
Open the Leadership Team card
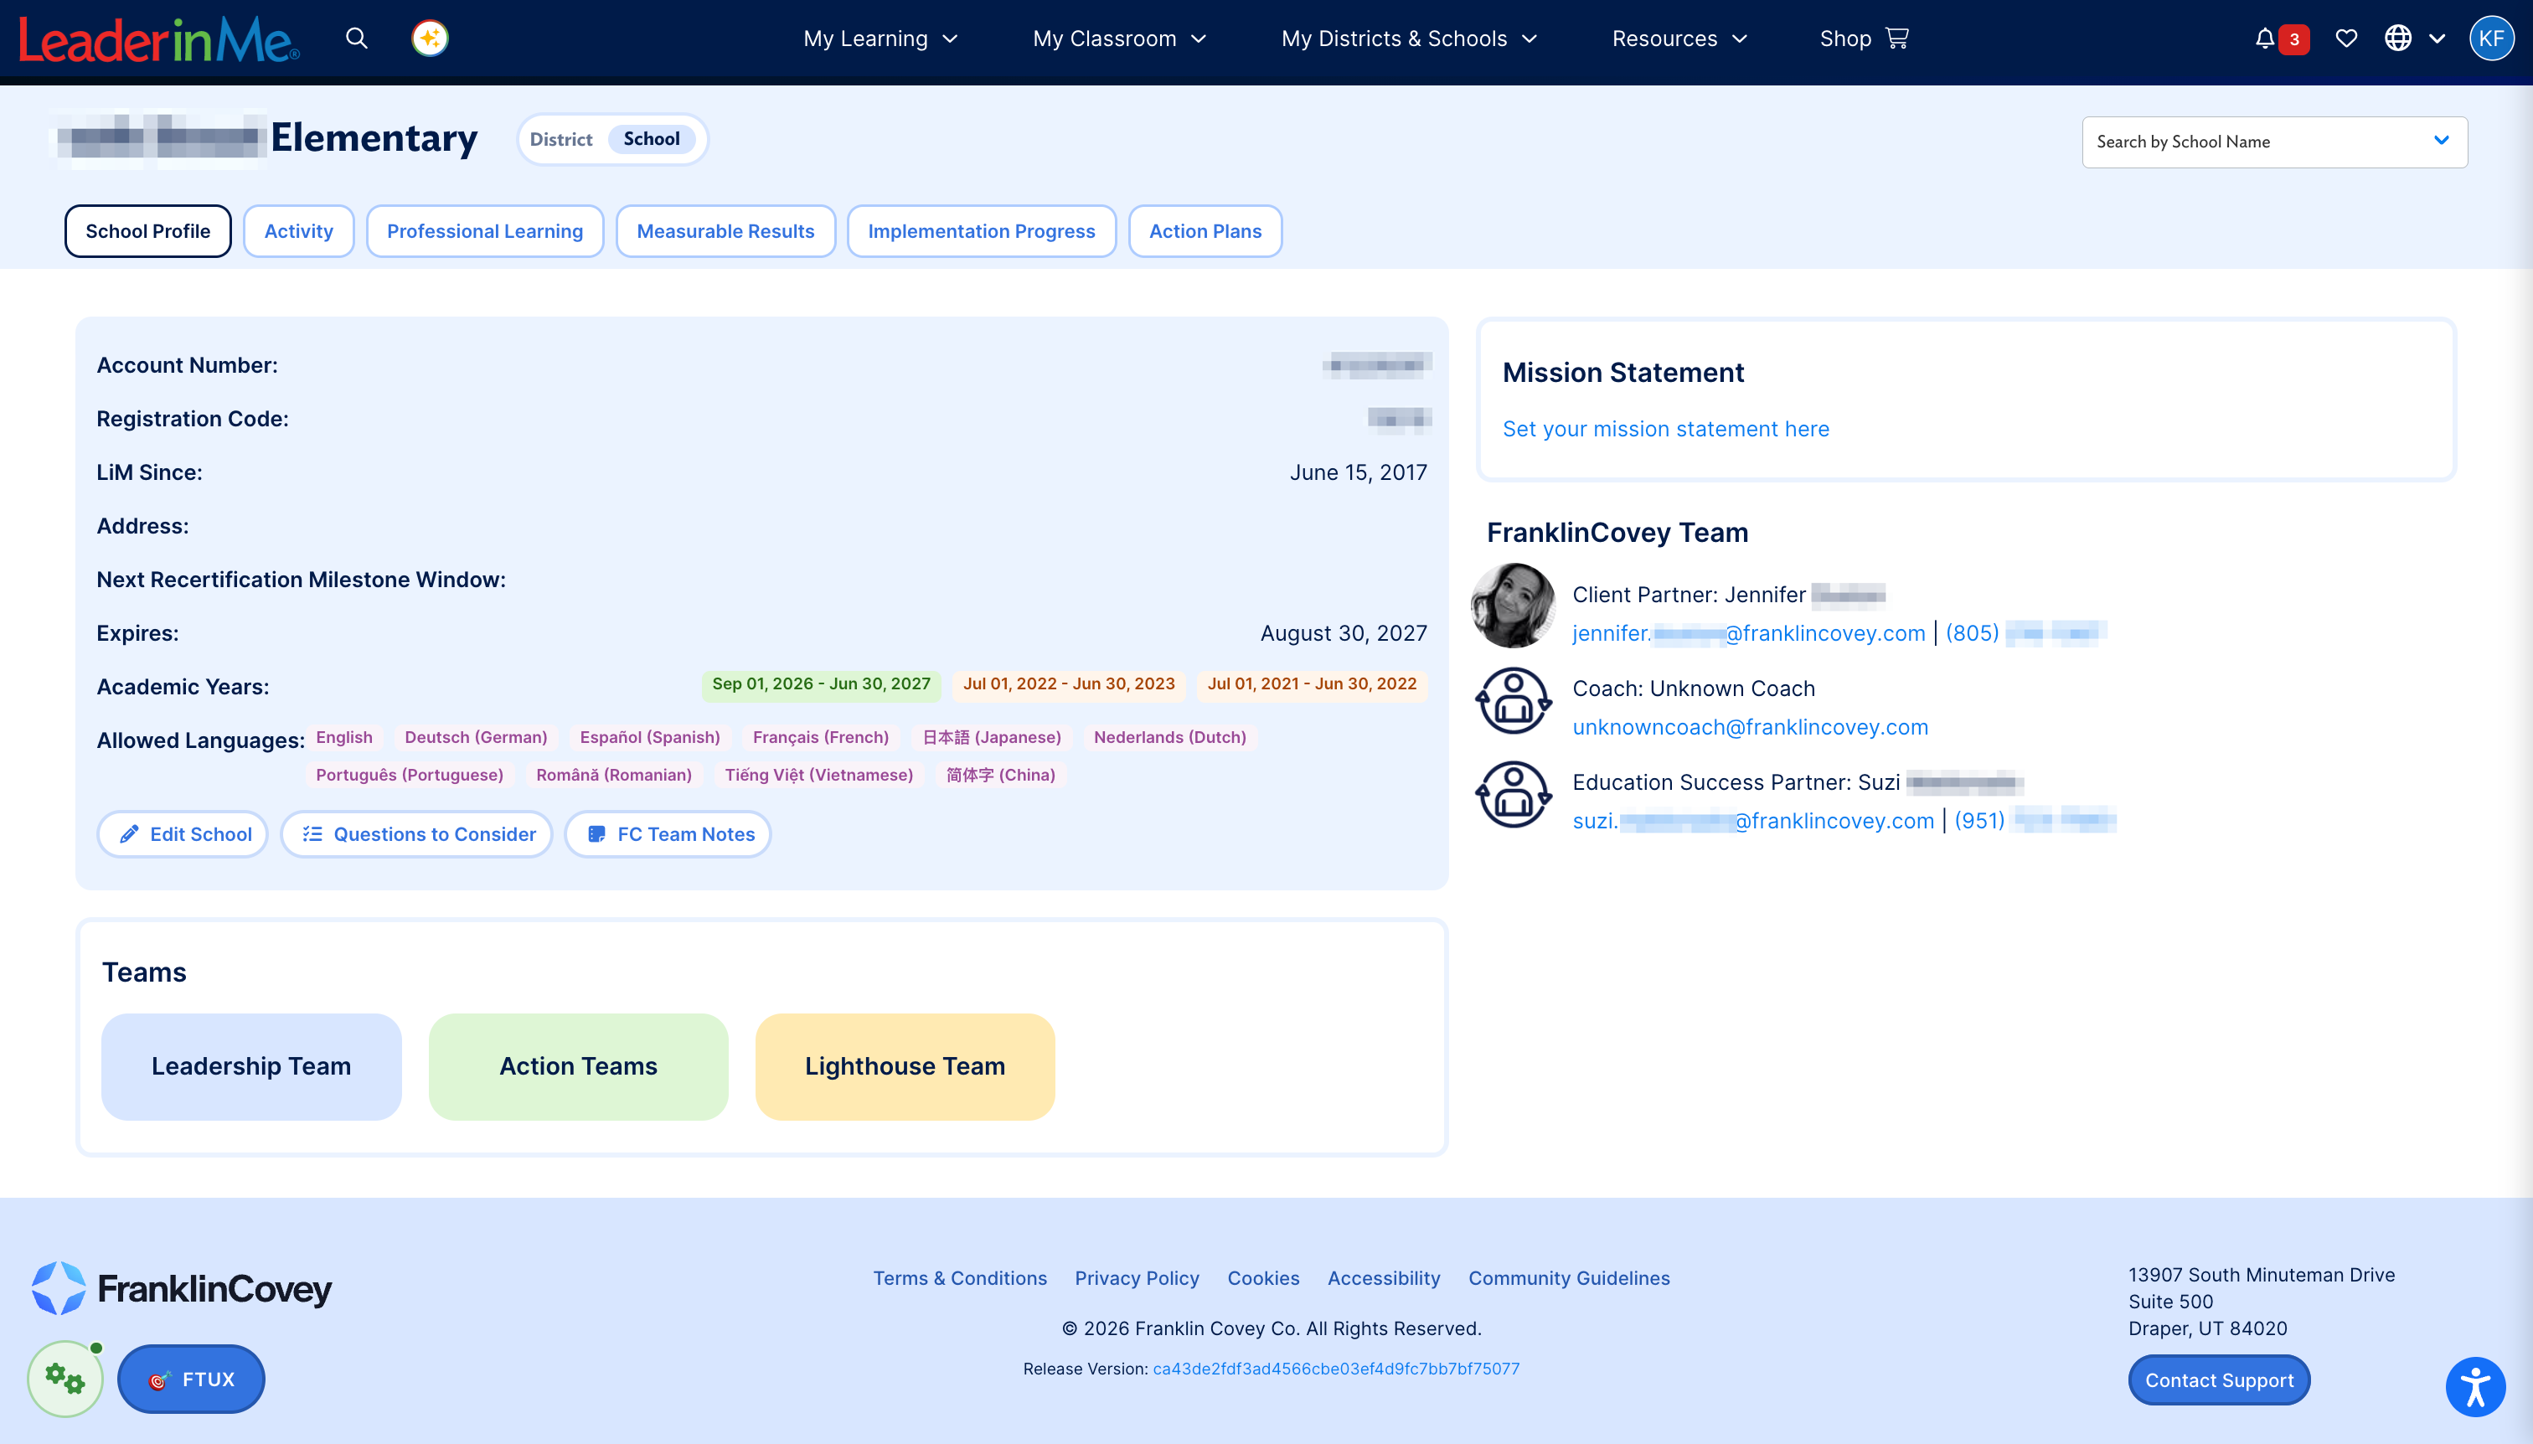coord(251,1066)
